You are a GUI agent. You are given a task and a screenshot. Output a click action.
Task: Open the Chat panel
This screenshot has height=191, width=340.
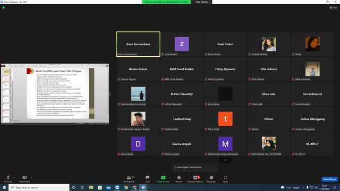pos(148,179)
